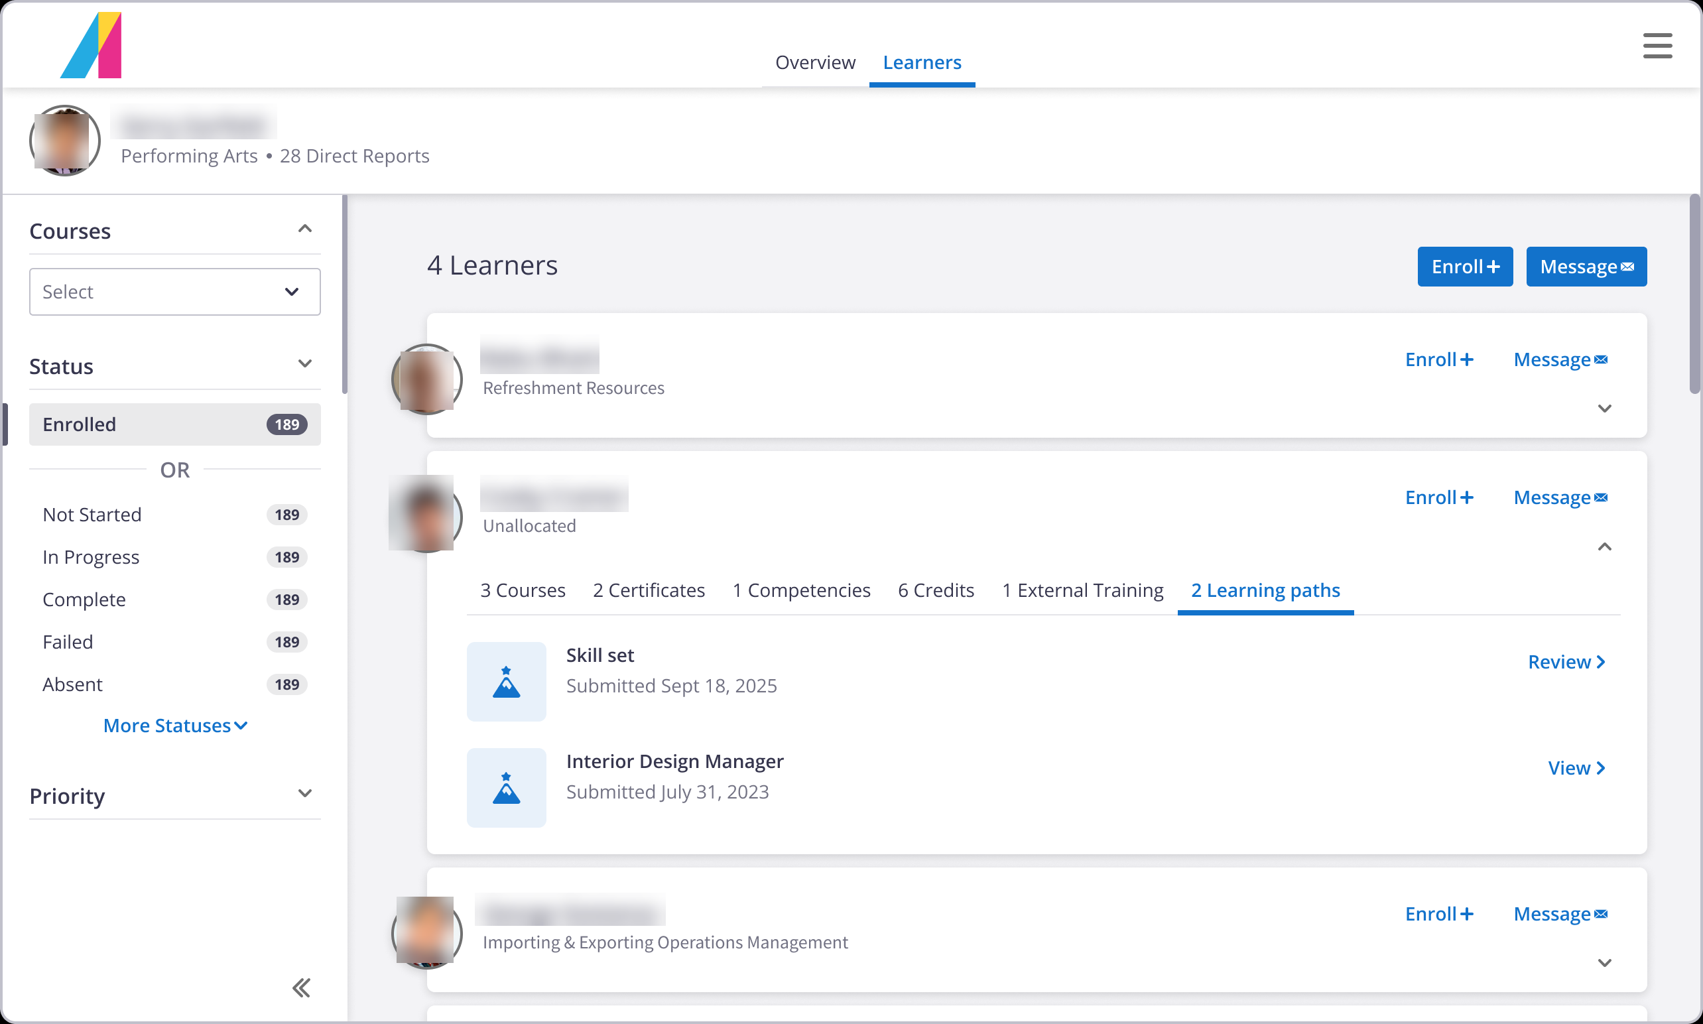The height and width of the screenshot is (1024, 1703).
Task: Click Submitted July 31, 2023 text
Action: (x=667, y=792)
